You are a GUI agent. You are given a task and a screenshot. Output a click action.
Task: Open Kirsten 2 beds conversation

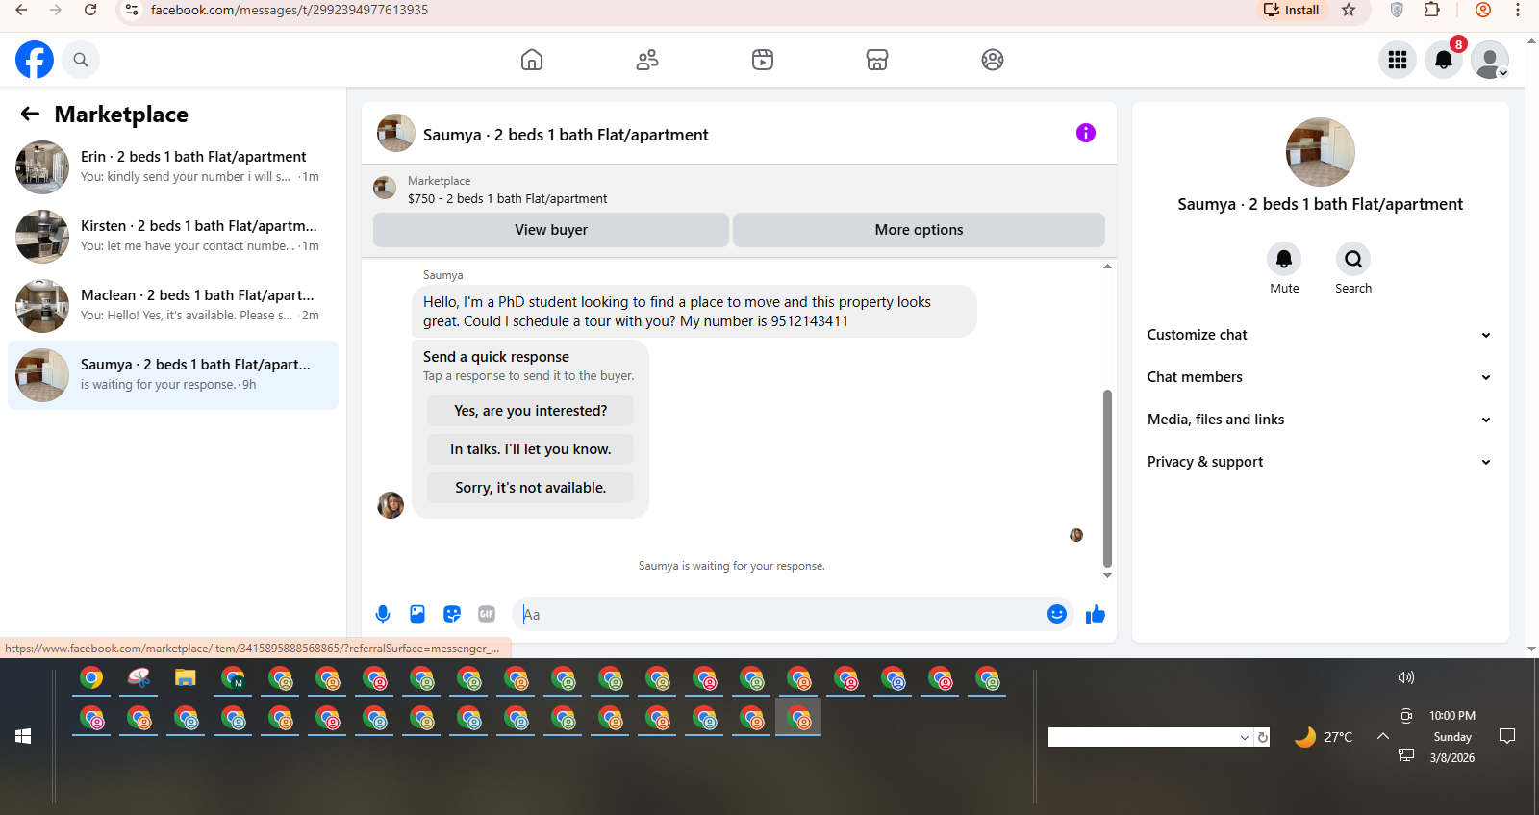click(x=173, y=237)
